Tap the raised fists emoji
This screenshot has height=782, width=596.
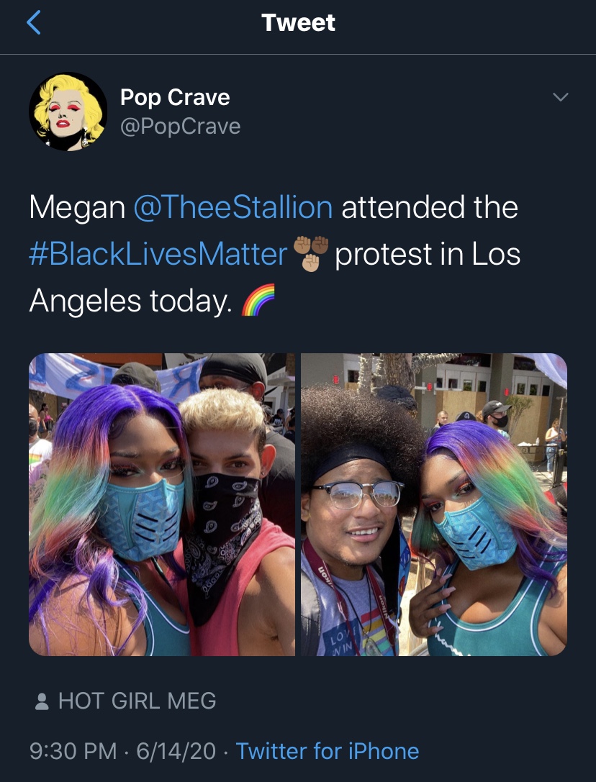pyautogui.click(x=310, y=254)
